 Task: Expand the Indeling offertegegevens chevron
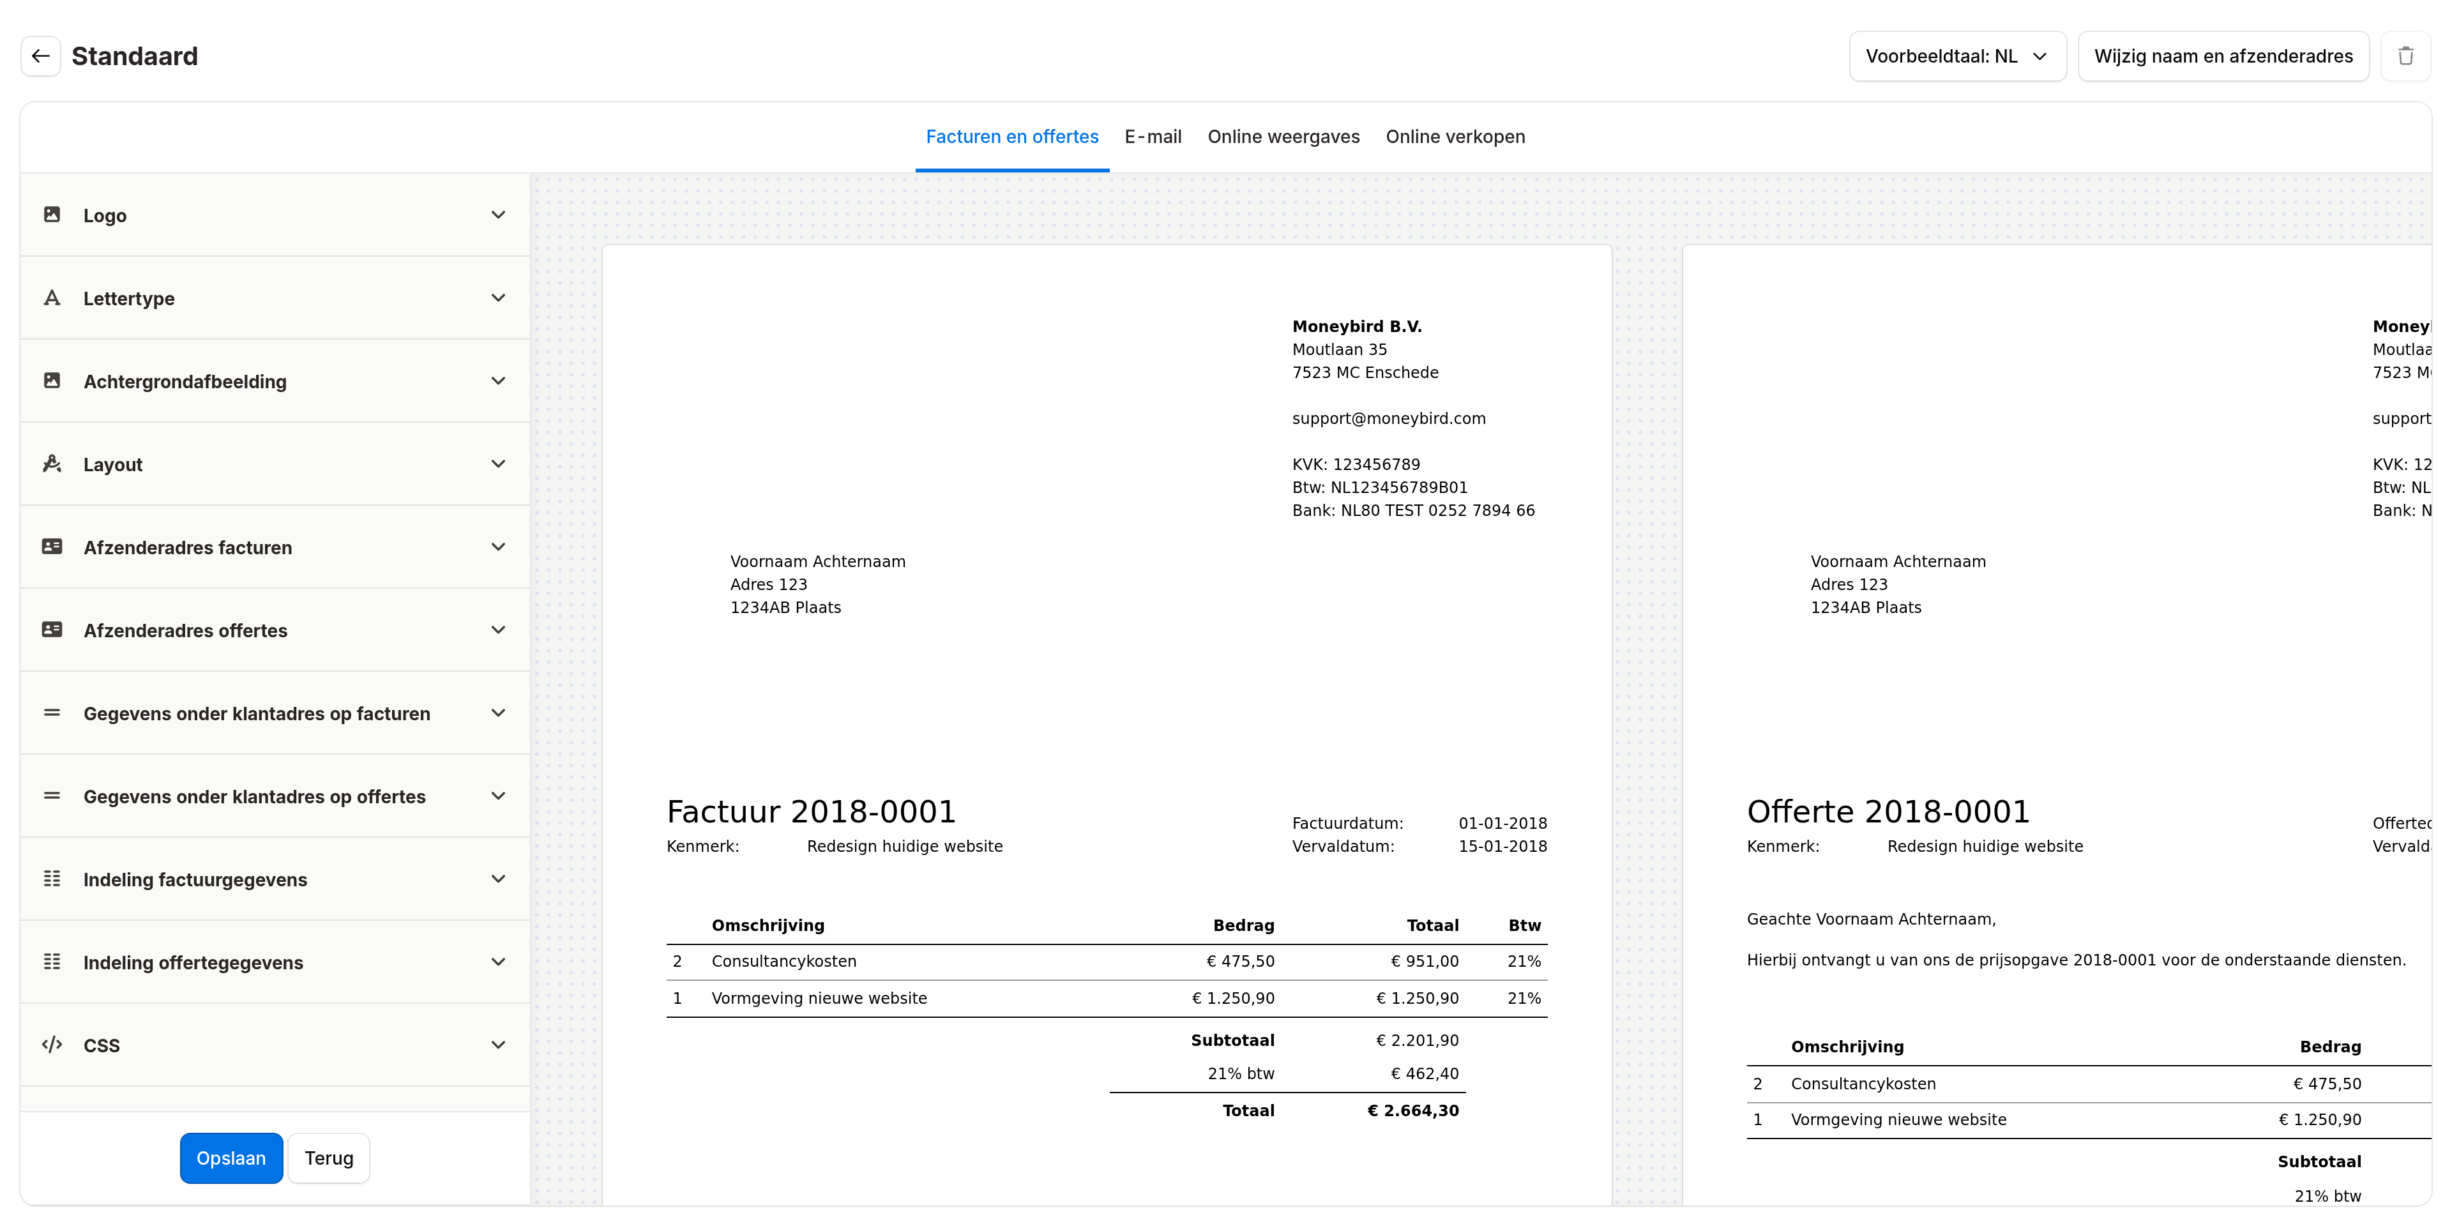point(498,962)
